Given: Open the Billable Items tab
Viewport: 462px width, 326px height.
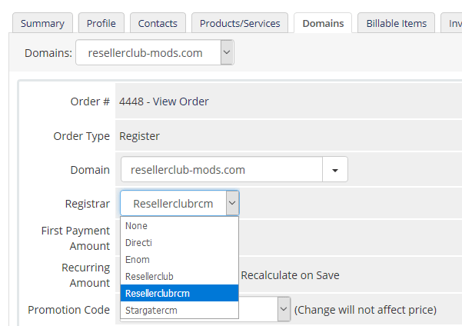Looking at the screenshot, I should click(397, 23).
